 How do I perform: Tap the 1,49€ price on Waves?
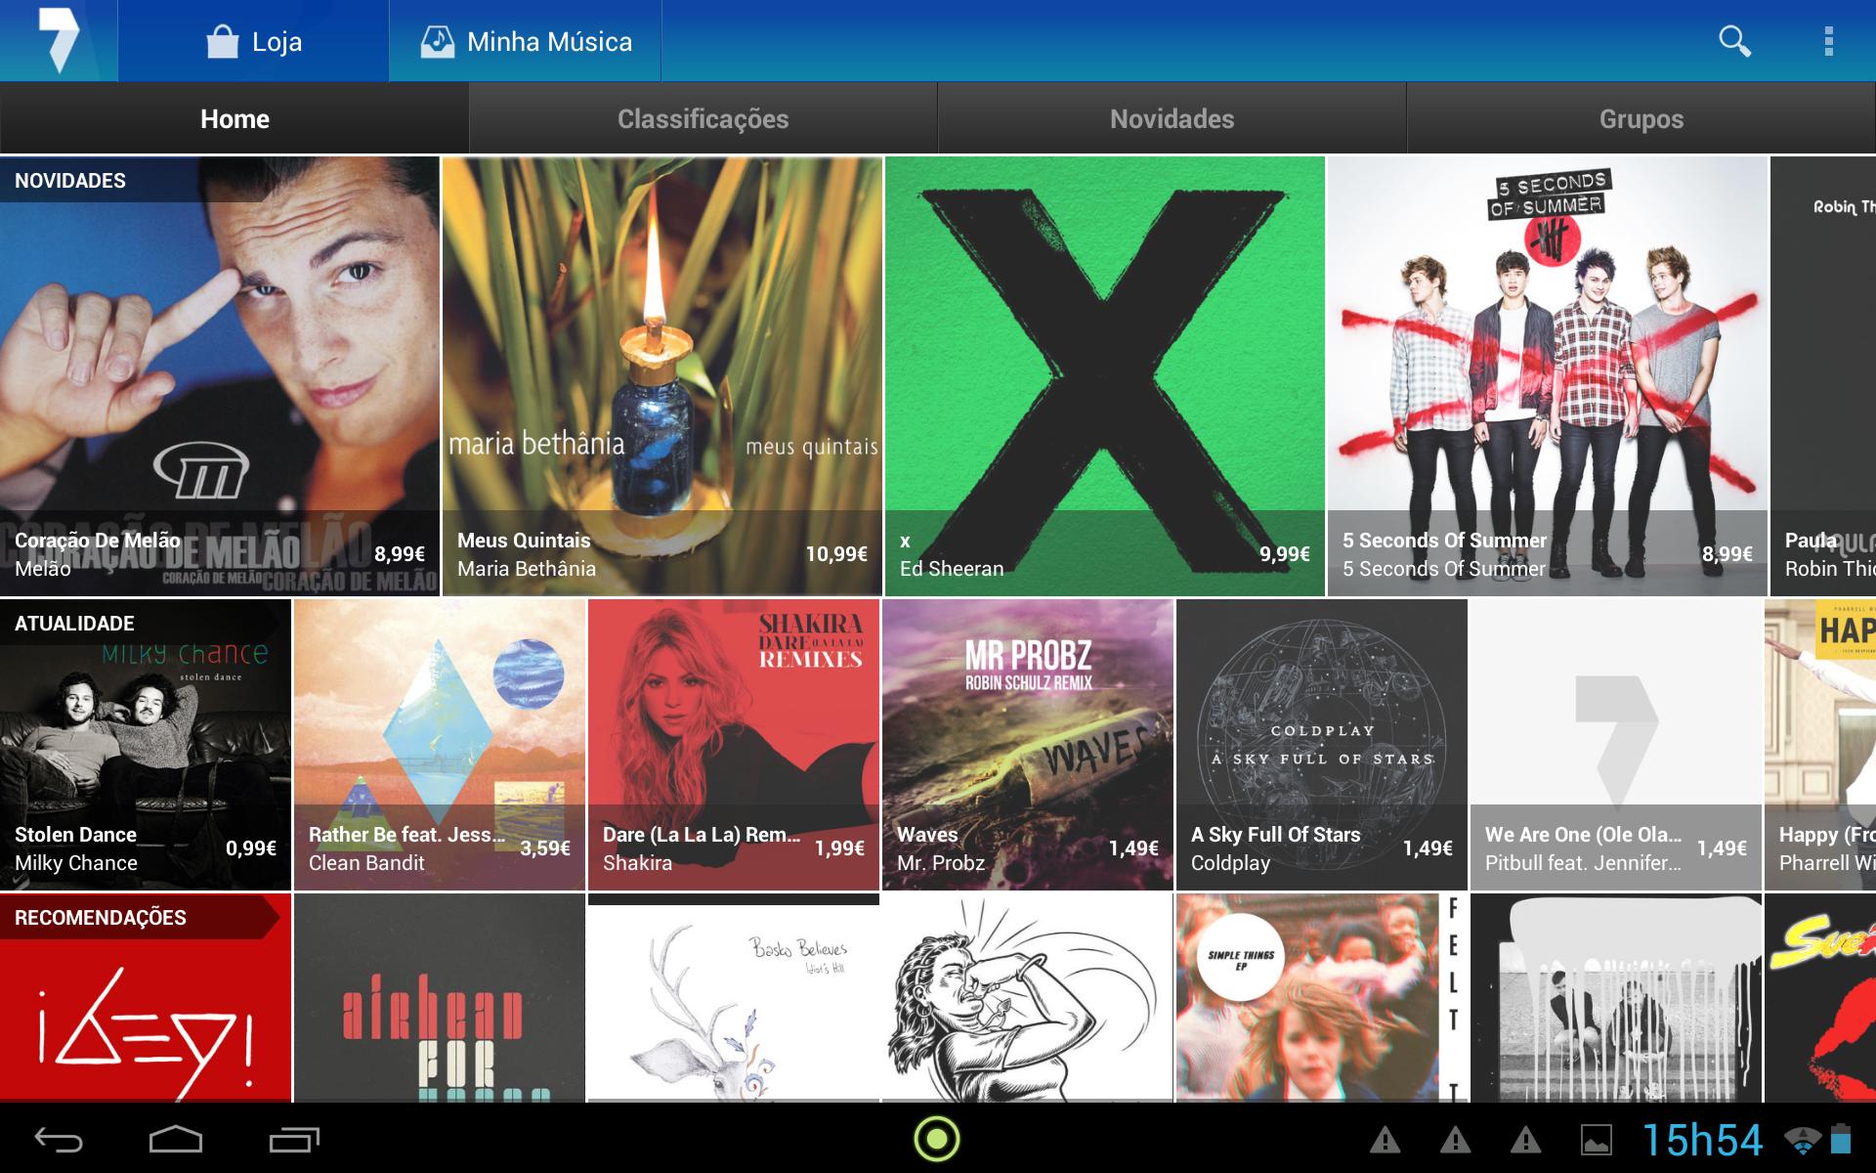pos(1133,848)
